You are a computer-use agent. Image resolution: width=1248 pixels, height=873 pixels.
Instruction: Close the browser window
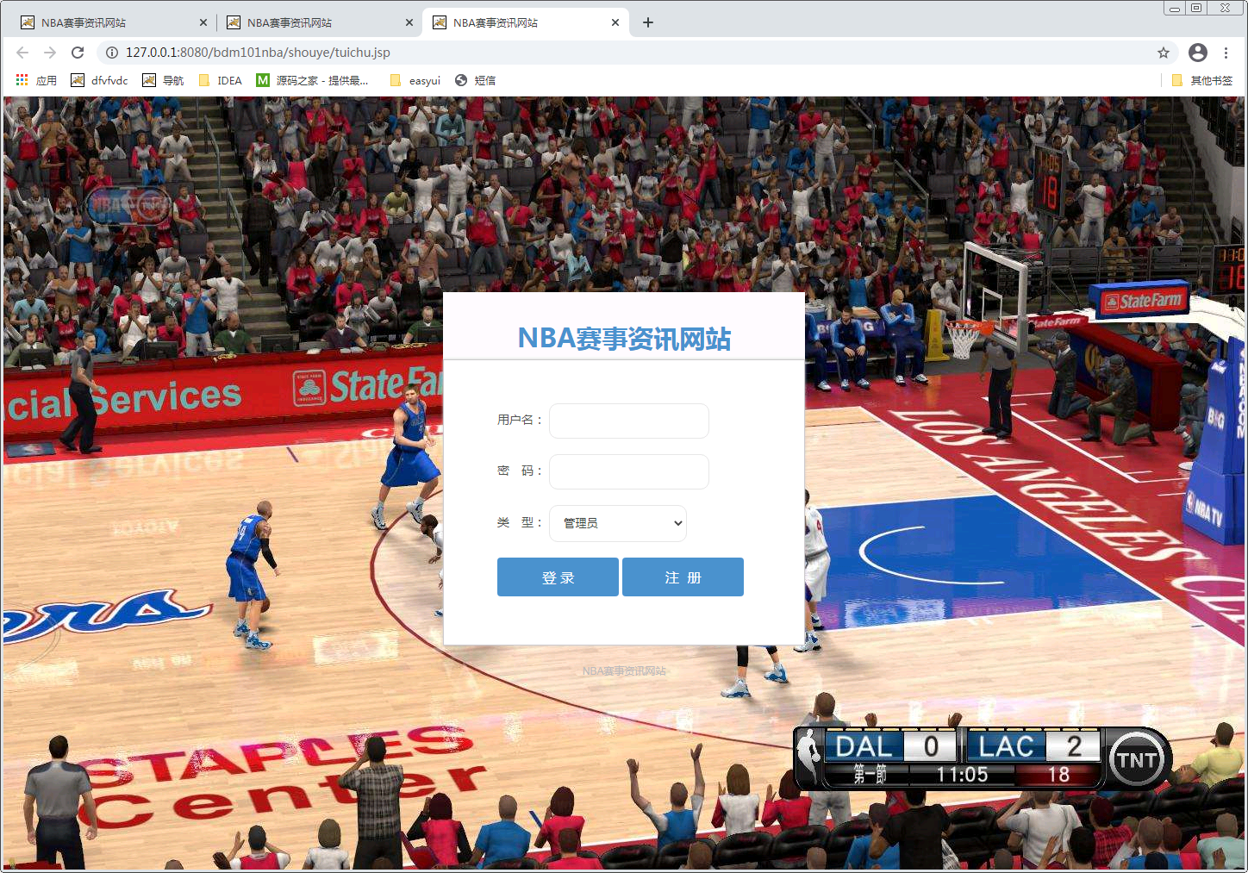click(x=1225, y=8)
